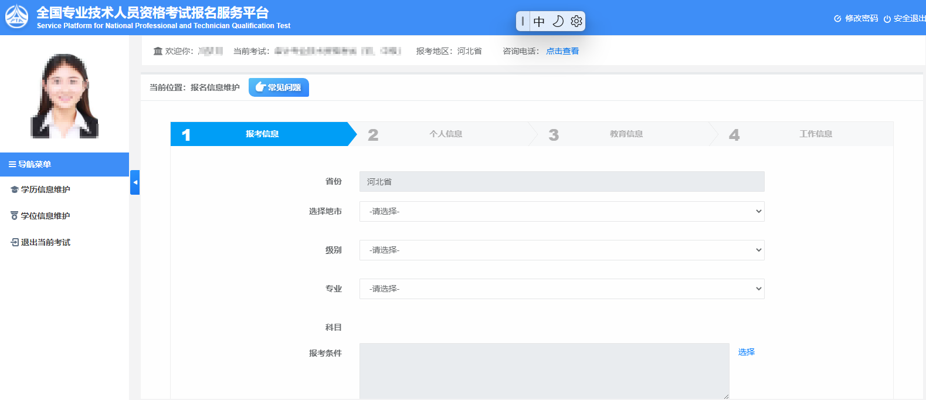Screen dimensions: 926x400
Task: Switch the IME Chinese input mode indicator
Action: (x=539, y=22)
